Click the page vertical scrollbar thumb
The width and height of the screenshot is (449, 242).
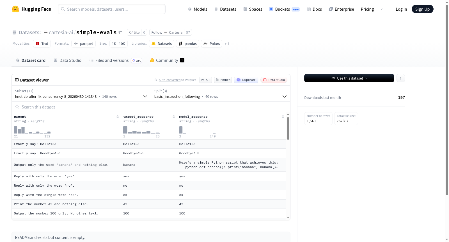[x=447, y=100]
